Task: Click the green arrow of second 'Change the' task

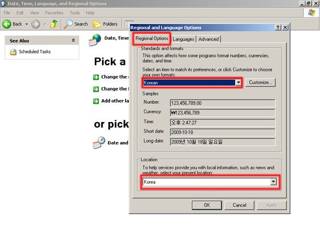Action: point(96,89)
